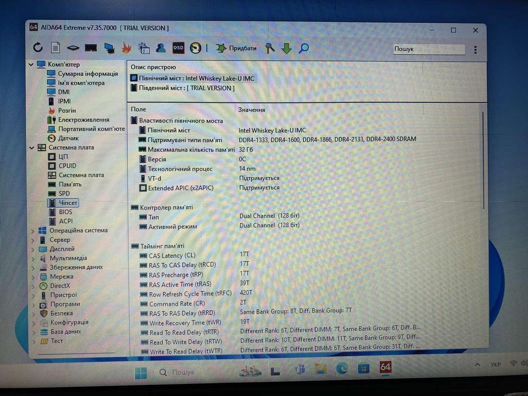Open the preferences toolbar icon
The image size is (528, 396).
tap(144, 48)
